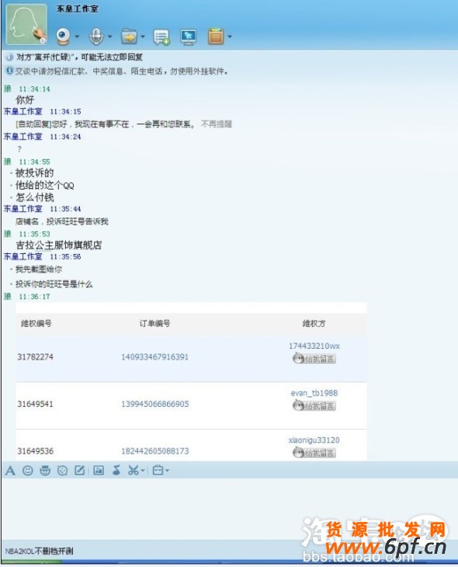
Task: Open the font settings A icon
Action: point(11,471)
